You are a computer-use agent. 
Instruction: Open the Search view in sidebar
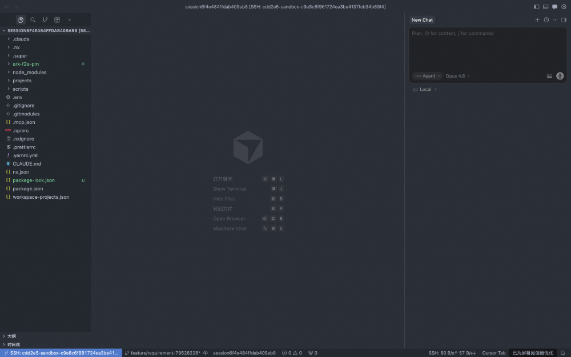coord(33,19)
